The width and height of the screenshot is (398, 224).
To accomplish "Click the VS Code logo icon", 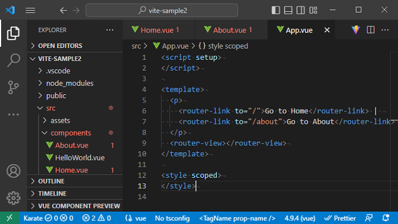I will [x=11, y=10].
